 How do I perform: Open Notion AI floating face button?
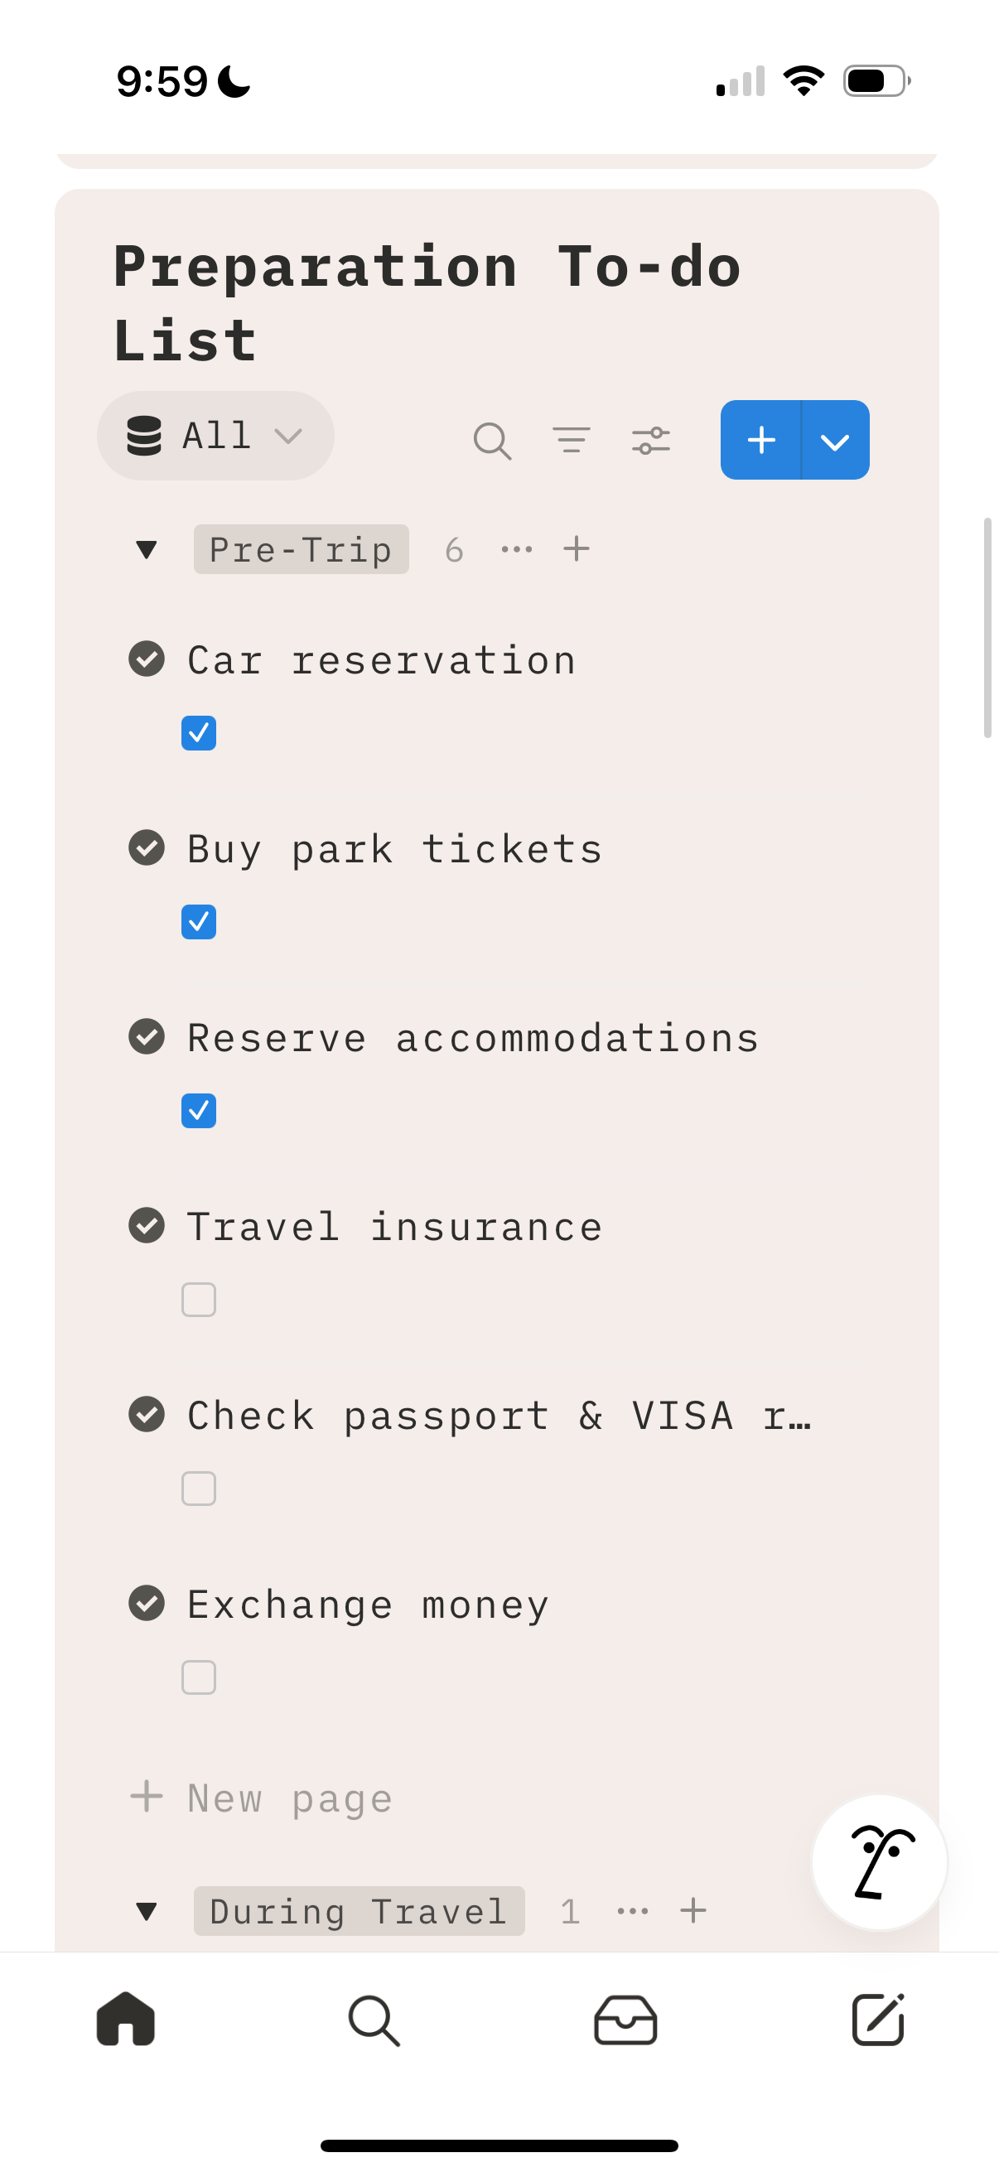(x=878, y=1861)
